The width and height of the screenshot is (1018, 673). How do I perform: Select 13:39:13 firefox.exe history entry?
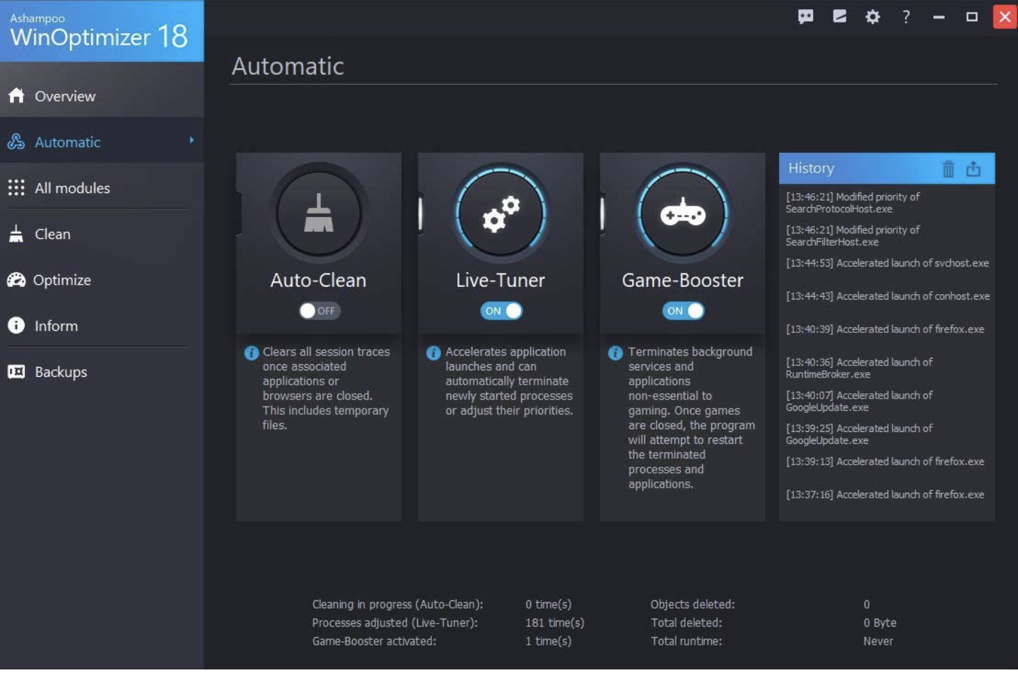pos(885,462)
